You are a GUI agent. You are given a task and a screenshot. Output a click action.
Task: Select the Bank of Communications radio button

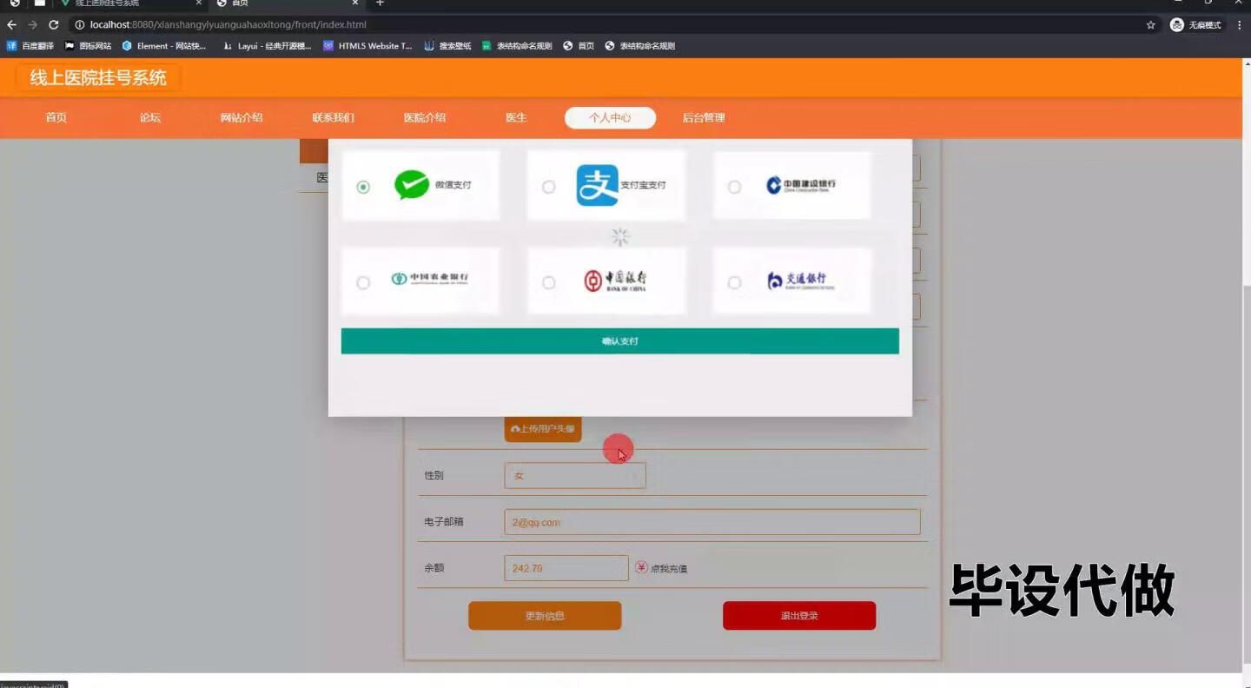tap(734, 282)
